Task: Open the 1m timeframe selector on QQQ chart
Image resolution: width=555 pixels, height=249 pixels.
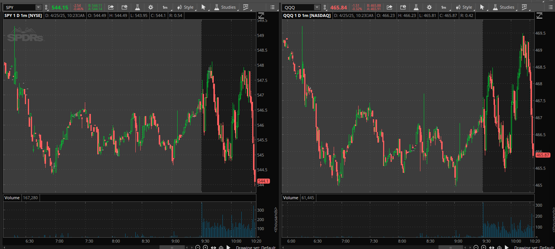Action: tap(444, 7)
